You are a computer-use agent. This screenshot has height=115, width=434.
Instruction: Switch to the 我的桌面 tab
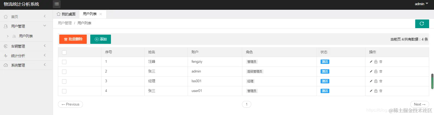tap(66, 14)
